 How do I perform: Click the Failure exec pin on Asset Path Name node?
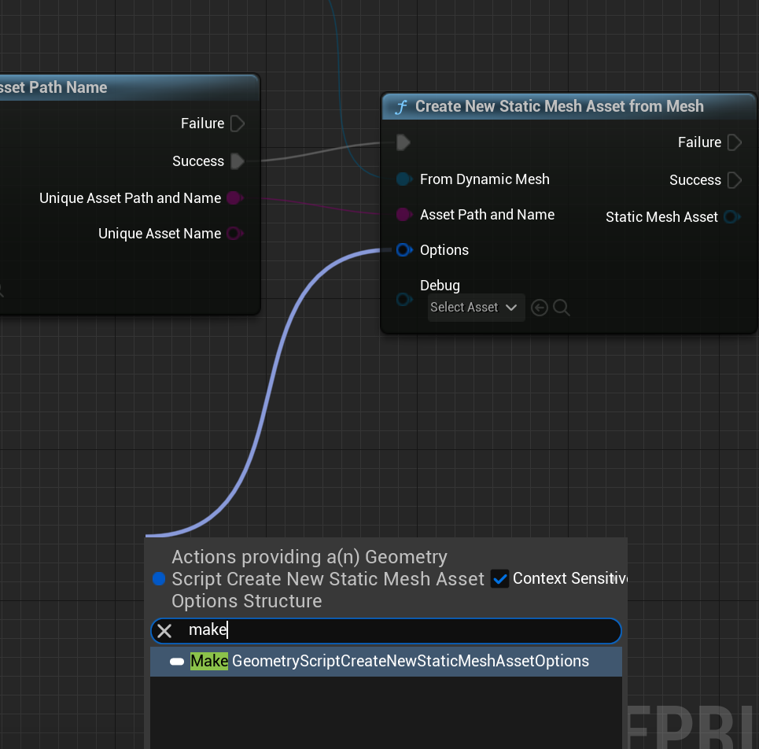tap(238, 124)
